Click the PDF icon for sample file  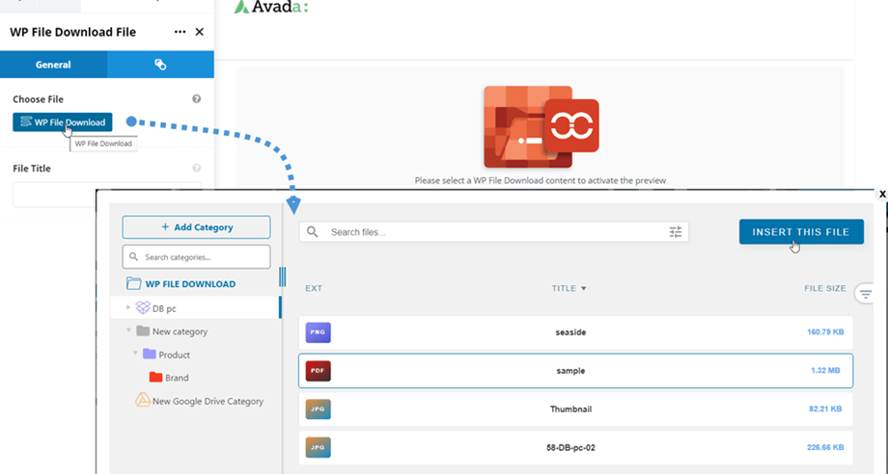(319, 371)
